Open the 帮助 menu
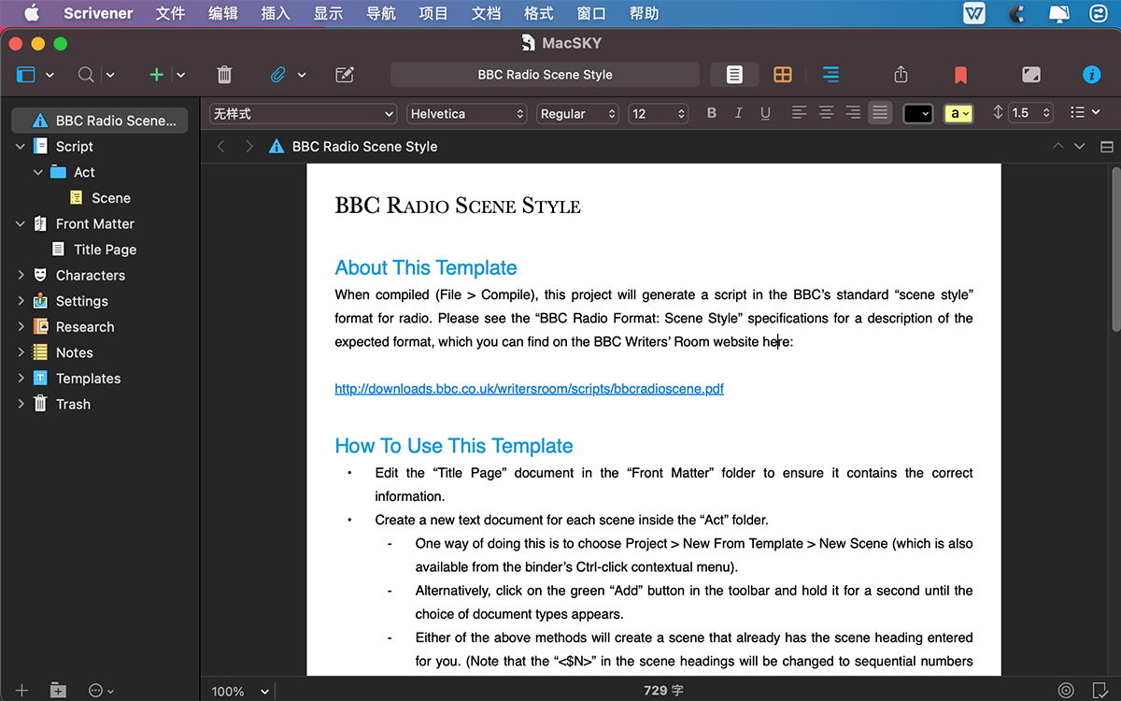The height and width of the screenshot is (701, 1121). (645, 13)
